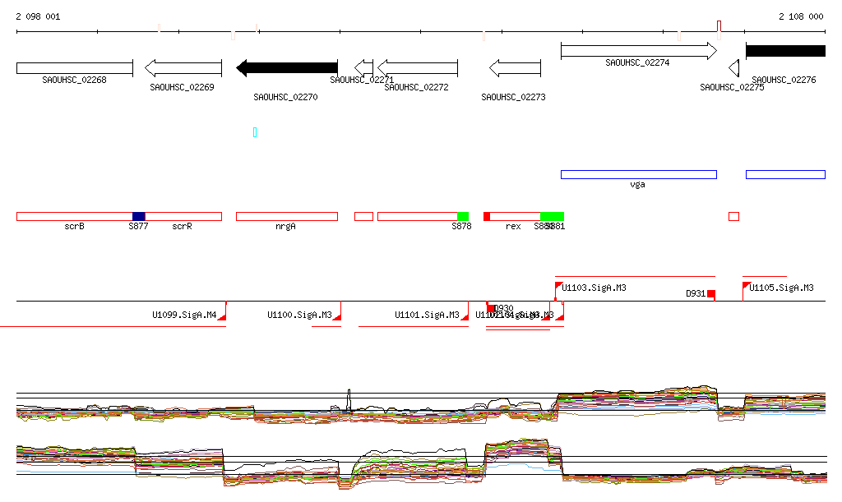The height and width of the screenshot is (502, 842).
Task: Click the SAOUHSC_02270 label text
Action: tap(285, 97)
